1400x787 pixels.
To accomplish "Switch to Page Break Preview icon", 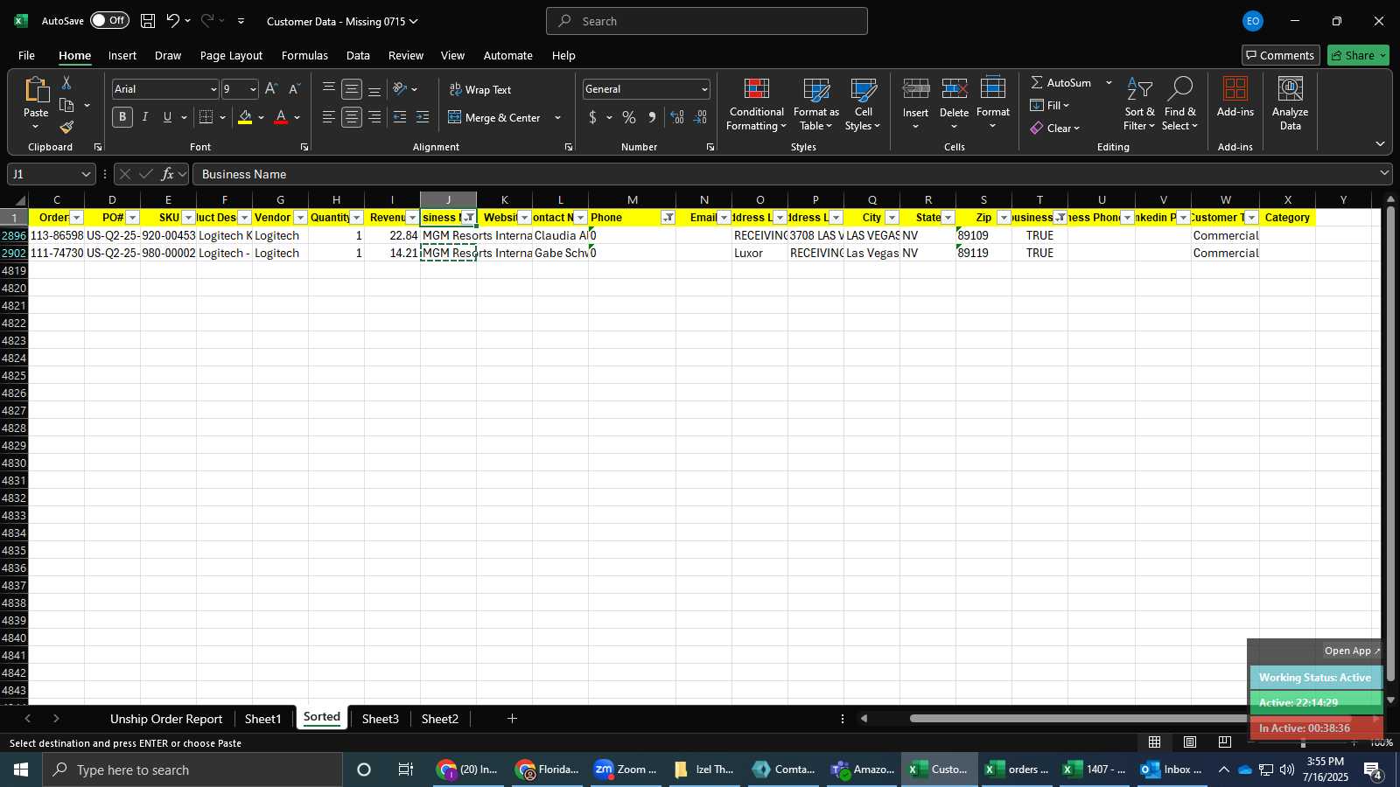I will 1224,742.
